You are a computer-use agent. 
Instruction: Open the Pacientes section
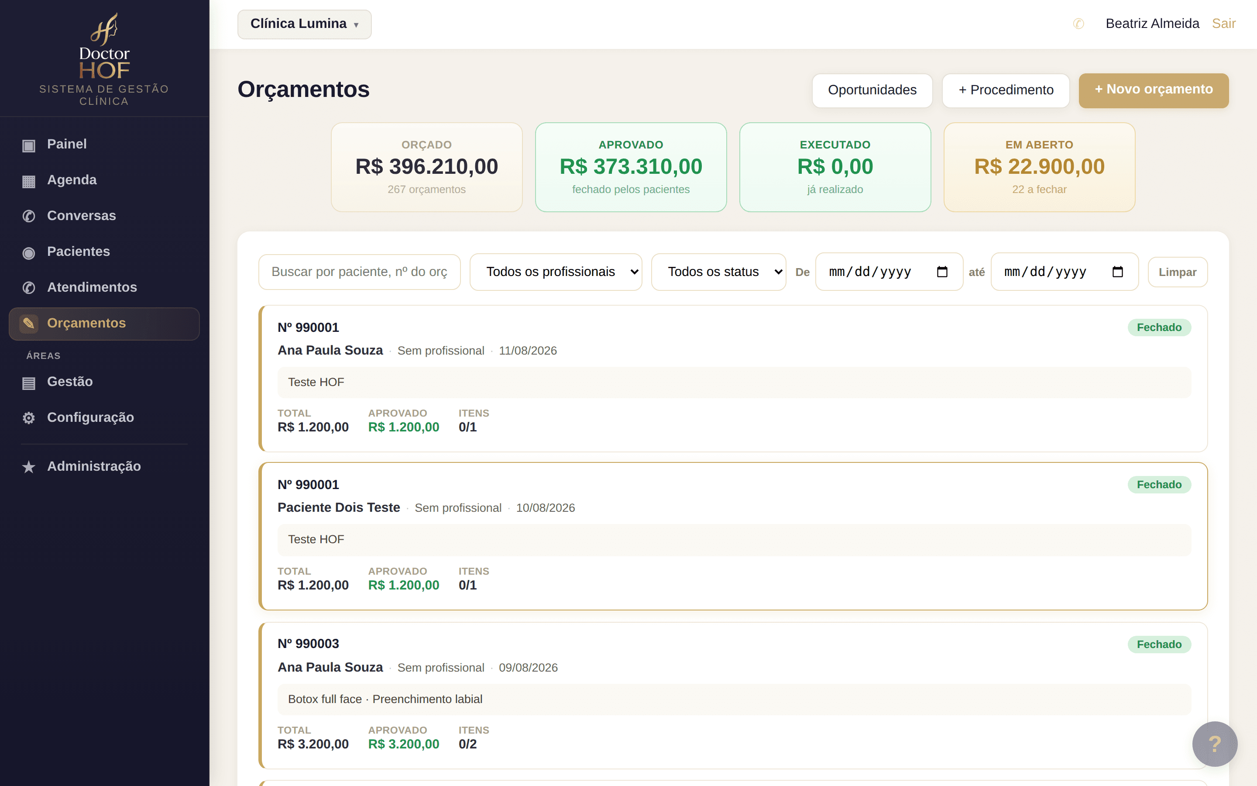(104, 252)
